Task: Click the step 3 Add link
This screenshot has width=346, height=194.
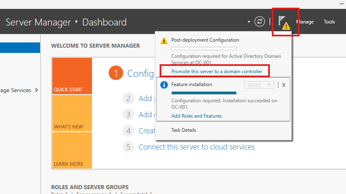Action: (x=146, y=115)
